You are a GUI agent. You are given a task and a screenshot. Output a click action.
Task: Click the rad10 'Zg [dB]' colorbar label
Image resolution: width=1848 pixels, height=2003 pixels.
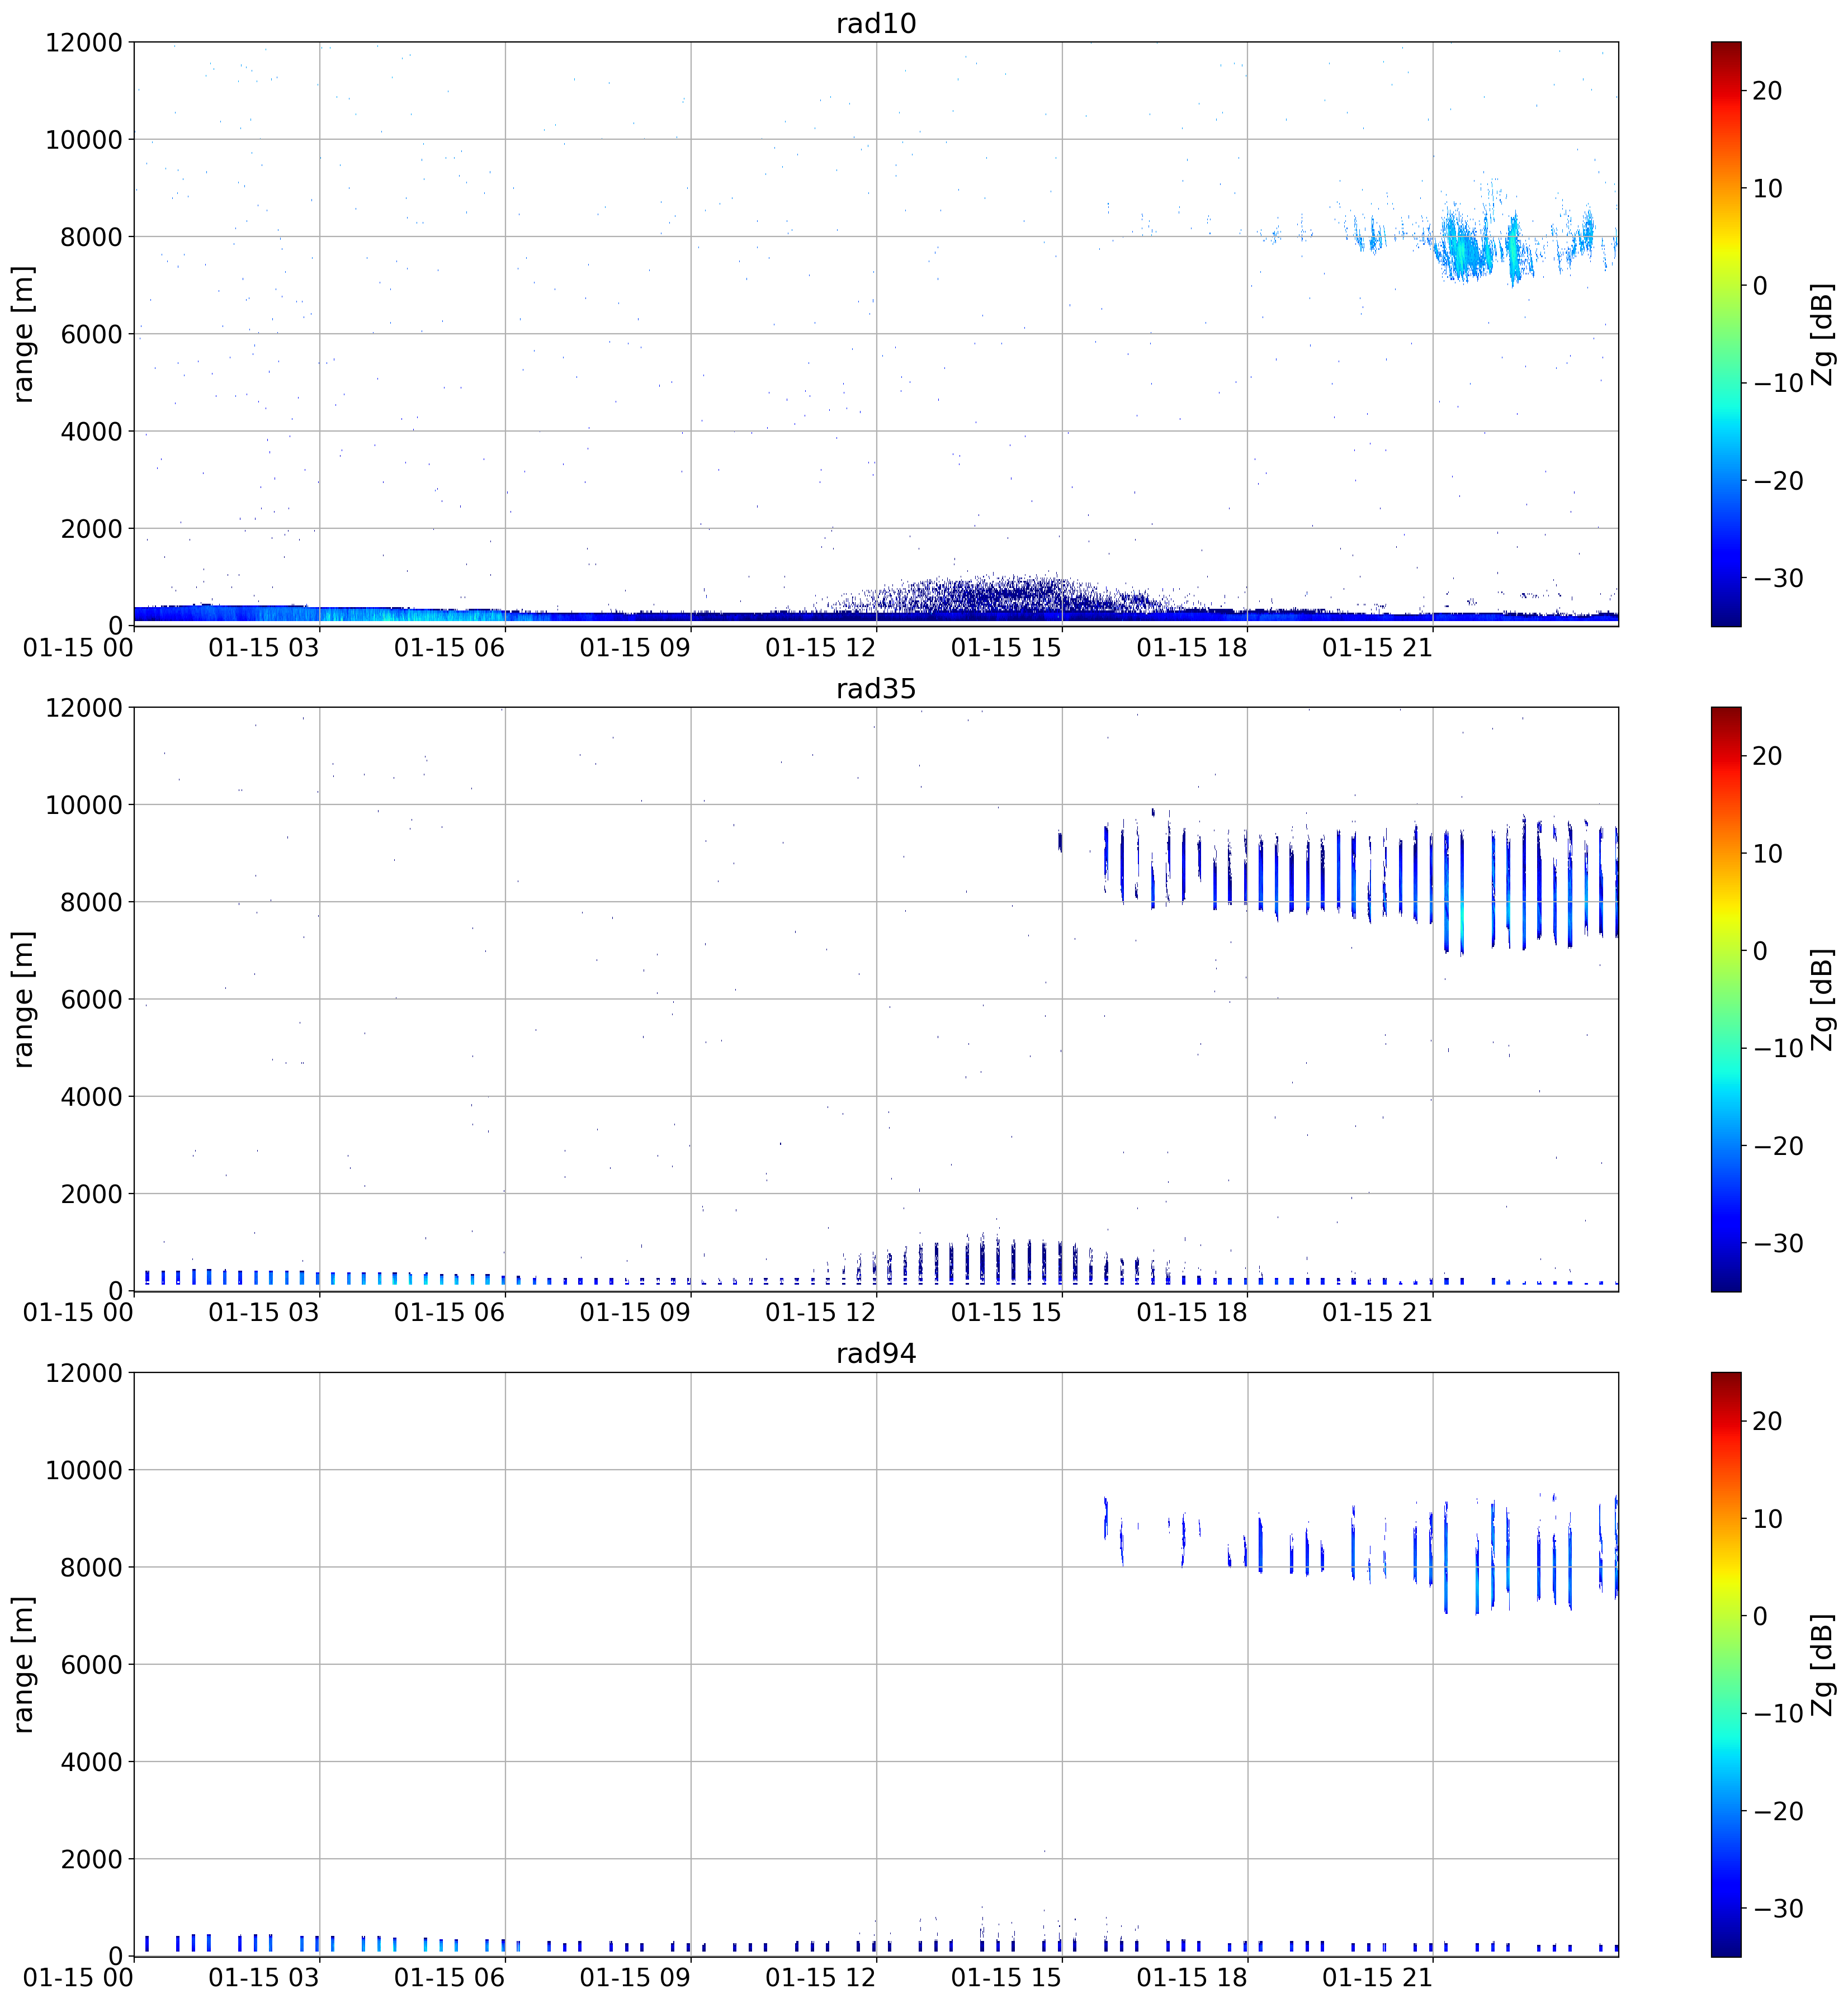pos(1823,334)
